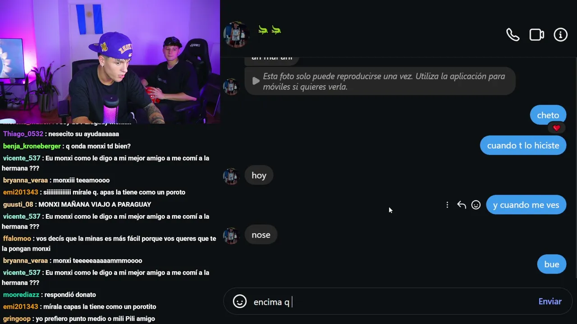Click the 'bue' sent message bubble
The width and height of the screenshot is (577, 324).
coord(551,264)
